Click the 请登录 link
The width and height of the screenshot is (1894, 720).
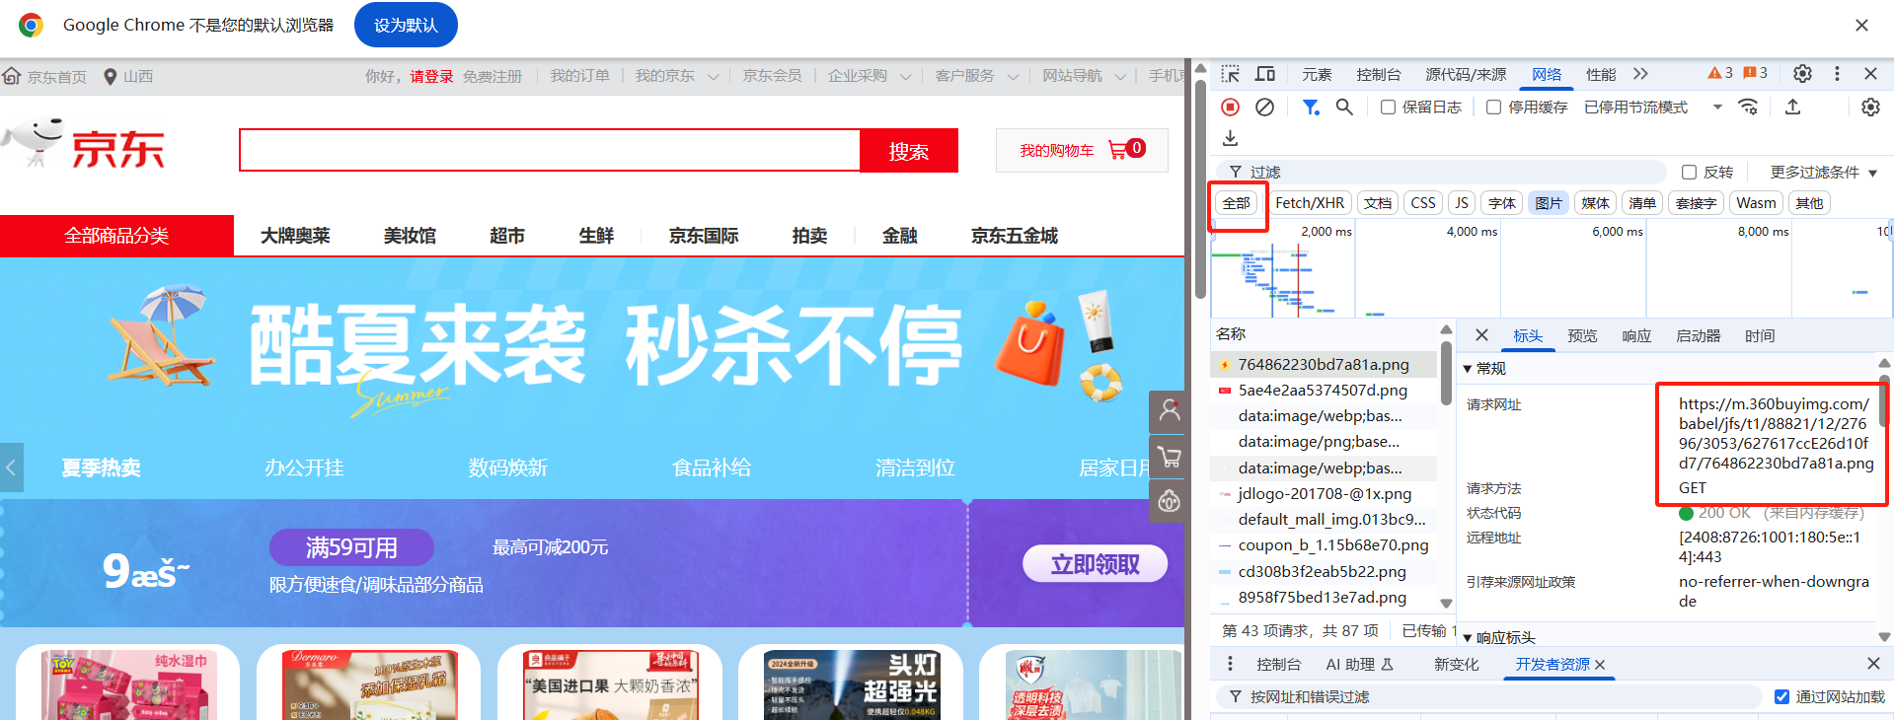(432, 76)
